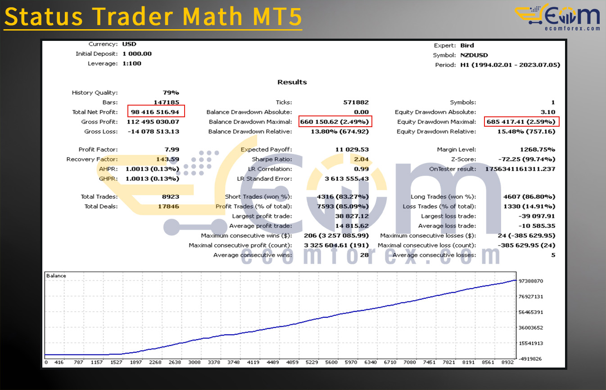Image resolution: width=606 pixels, height=390 pixels.
Task: Click the GHPR value 1.0013 (0.13%)
Action: pos(152,179)
